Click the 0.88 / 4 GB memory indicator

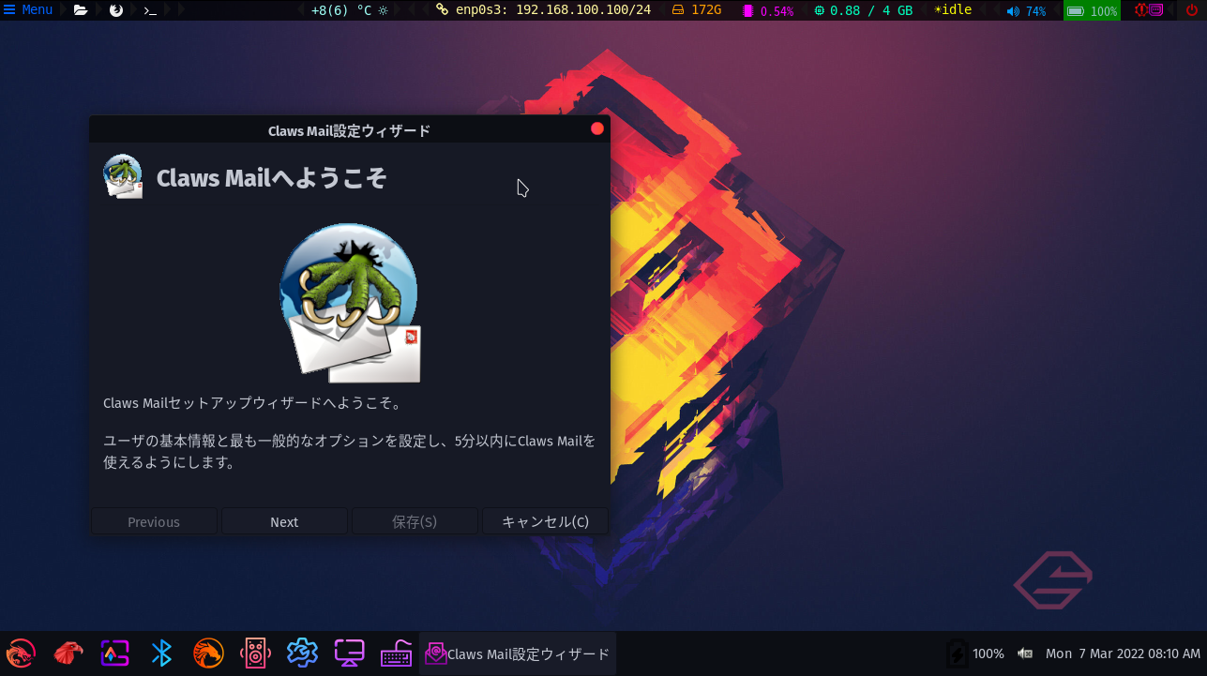point(863,10)
